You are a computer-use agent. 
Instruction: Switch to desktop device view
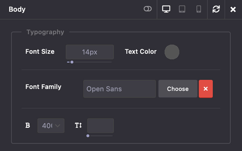[x=166, y=9]
